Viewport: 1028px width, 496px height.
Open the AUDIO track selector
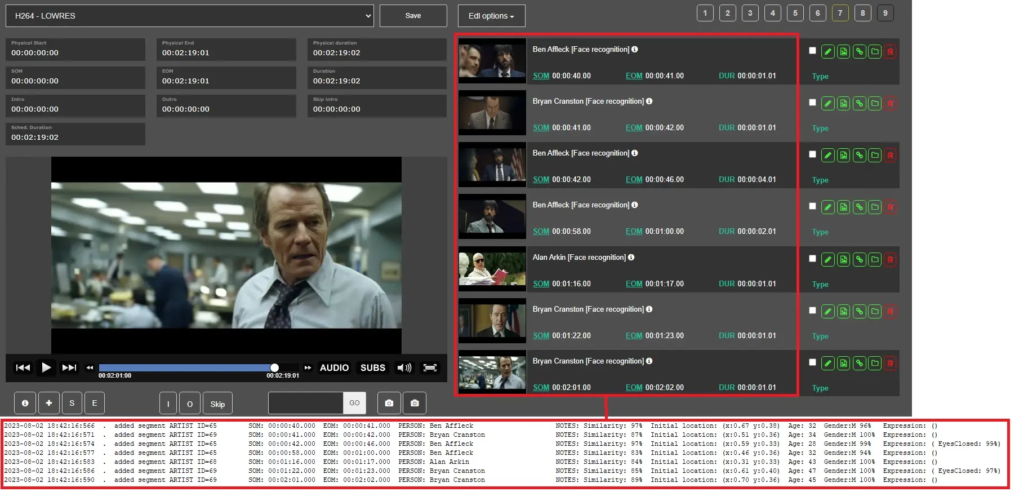coord(334,368)
